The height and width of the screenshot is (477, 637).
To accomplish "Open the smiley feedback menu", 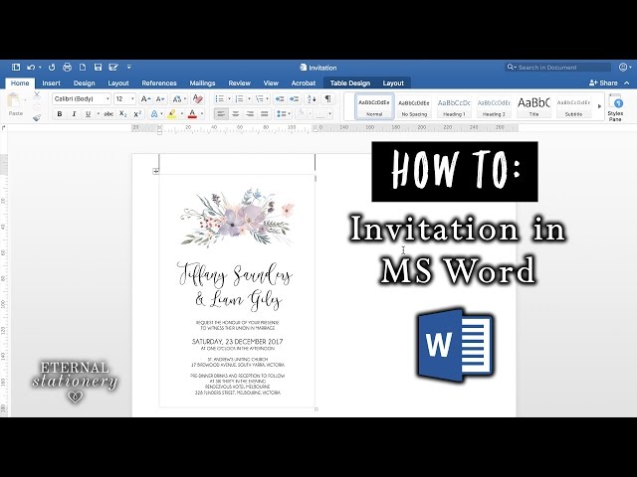I will [x=625, y=67].
